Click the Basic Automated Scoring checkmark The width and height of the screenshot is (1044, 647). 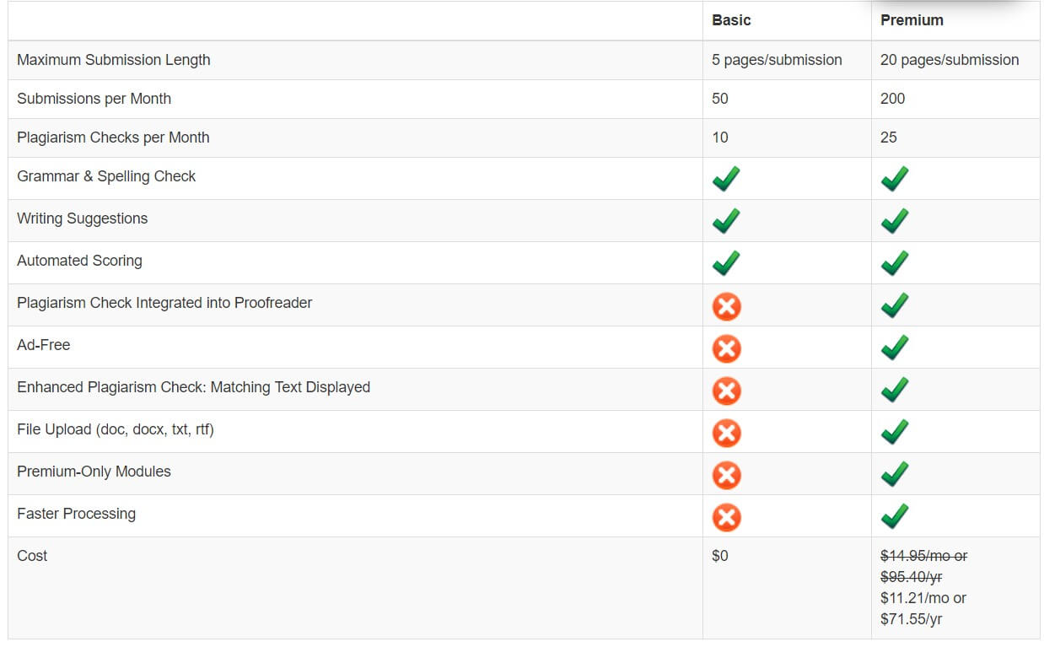(726, 263)
